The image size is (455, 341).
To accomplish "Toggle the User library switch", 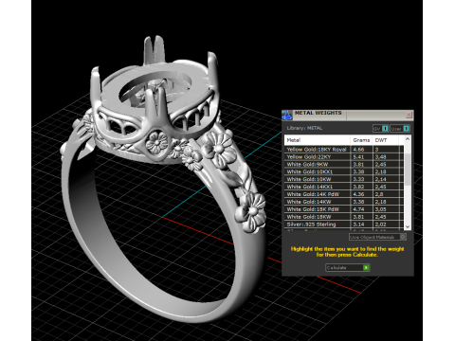I will tap(400, 129).
